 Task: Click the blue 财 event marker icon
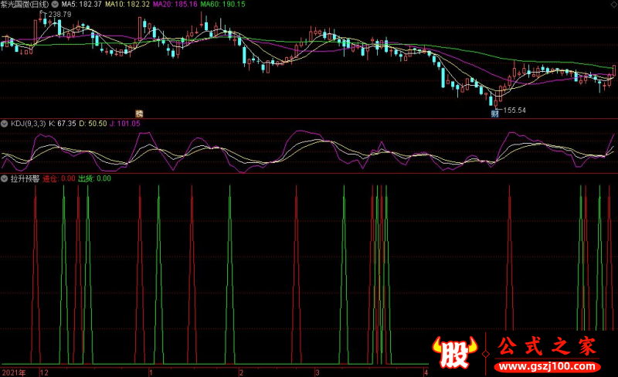[495, 114]
